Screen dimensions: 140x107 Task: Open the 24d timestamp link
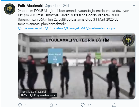point(66,6)
